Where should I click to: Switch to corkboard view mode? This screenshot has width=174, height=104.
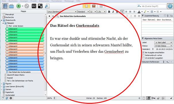[x=94, y=6]
